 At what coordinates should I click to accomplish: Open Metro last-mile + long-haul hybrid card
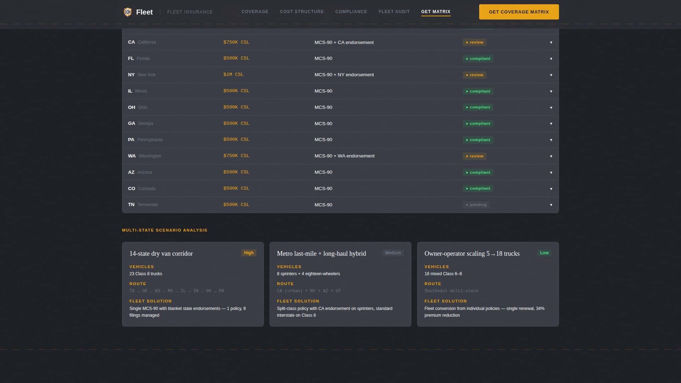340,284
